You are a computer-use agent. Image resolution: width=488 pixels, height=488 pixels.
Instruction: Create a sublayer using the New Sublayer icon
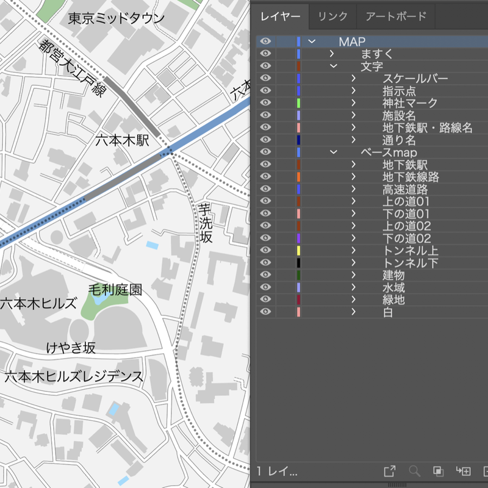pyautogui.click(x=462, y=471)
